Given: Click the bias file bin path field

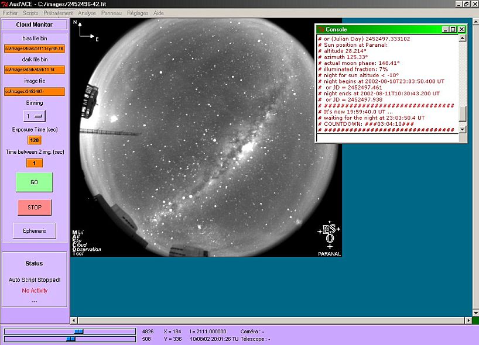Looking at the screenshot, I should pyautogui.click(x=34, y=49).
